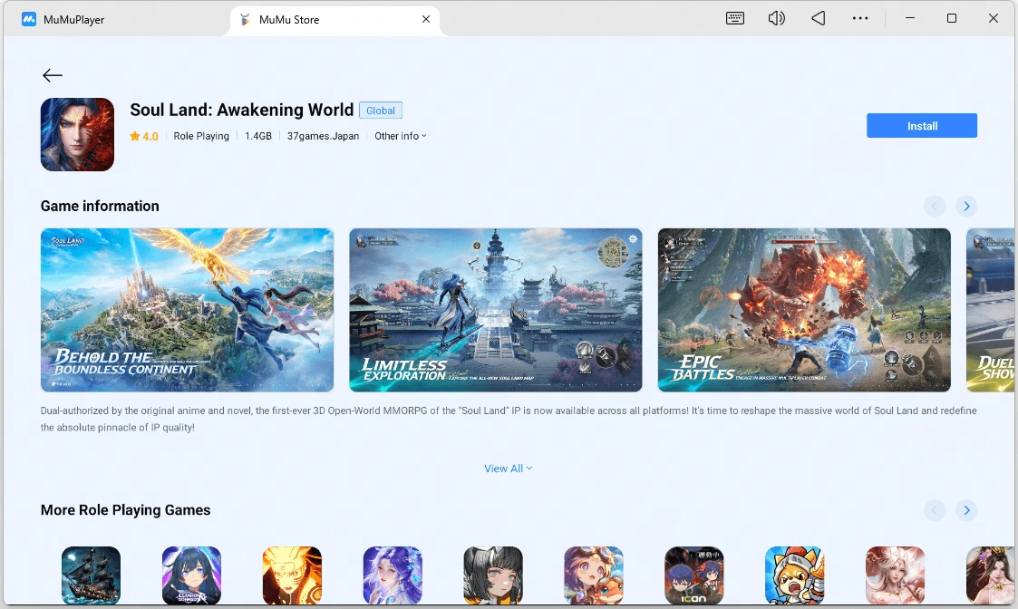
Task: Open Epic Battles screenshot
Action: [804, 310]
